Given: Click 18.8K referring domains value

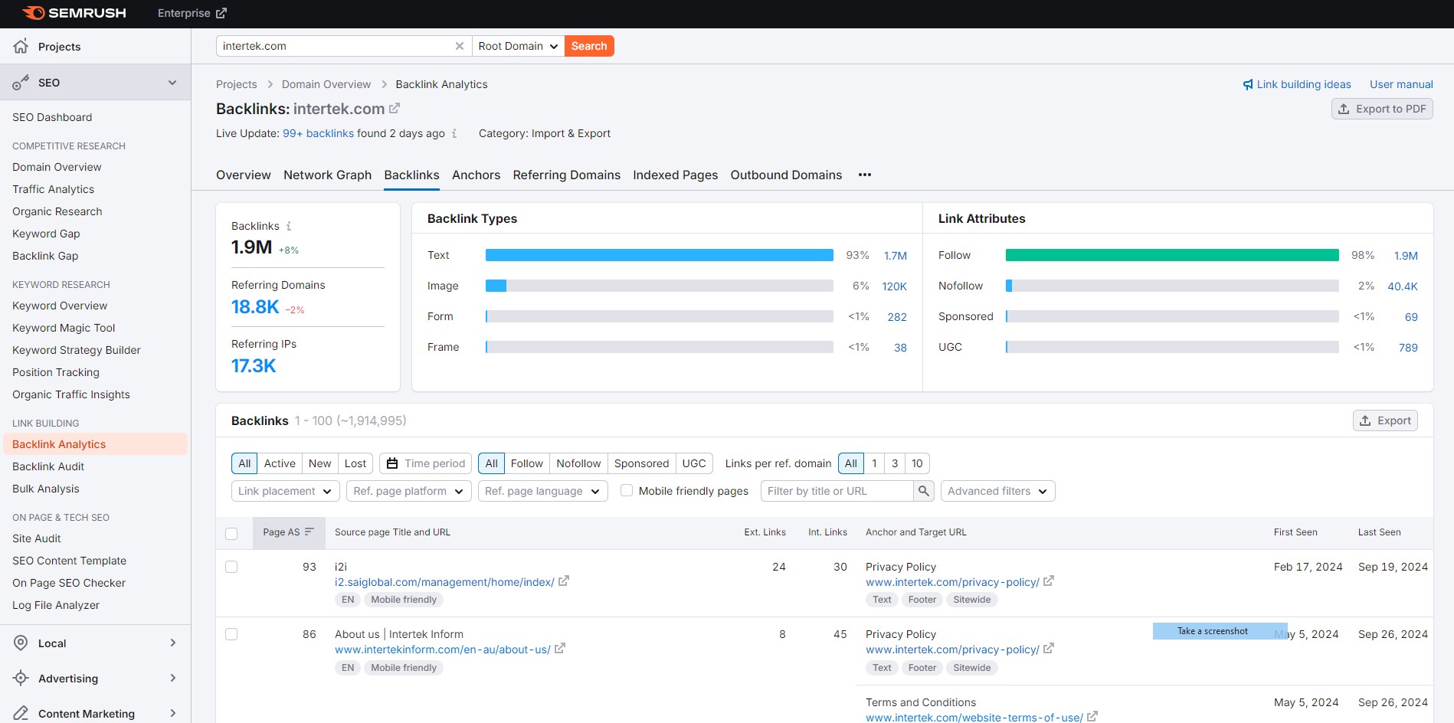Looking at the screenshot, I should click(x=255, y=307).
